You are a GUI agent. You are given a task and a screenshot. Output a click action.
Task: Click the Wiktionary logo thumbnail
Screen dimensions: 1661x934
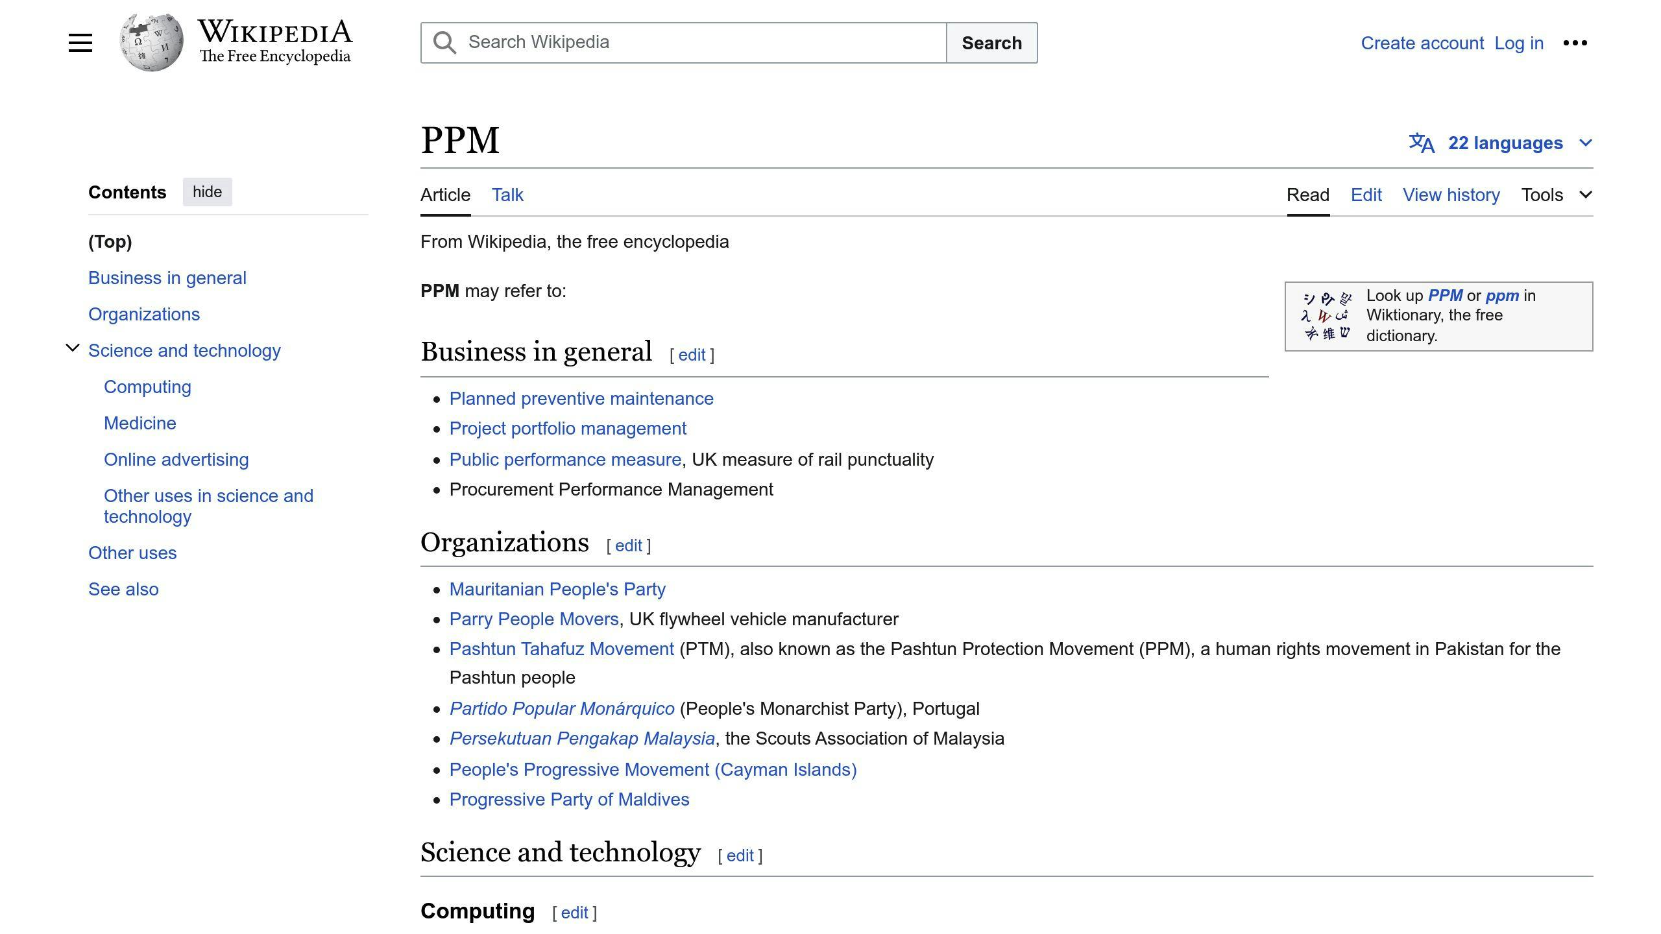pos(1326,316)
